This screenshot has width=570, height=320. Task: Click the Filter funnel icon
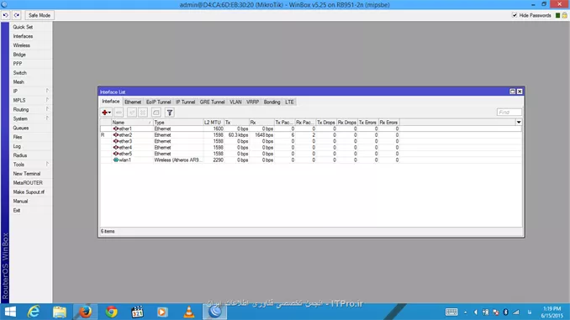coord(169,113)
